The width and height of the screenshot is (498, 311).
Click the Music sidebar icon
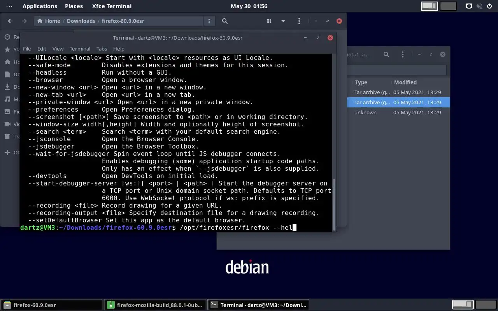(7, 99)
